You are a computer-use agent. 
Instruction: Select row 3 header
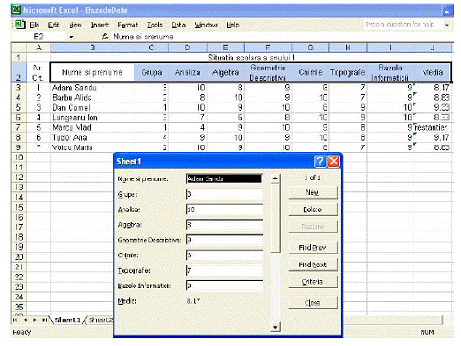point(19,88)
